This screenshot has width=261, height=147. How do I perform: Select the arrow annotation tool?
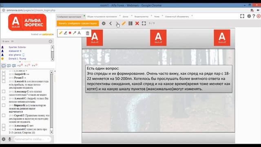click(74, 33)
